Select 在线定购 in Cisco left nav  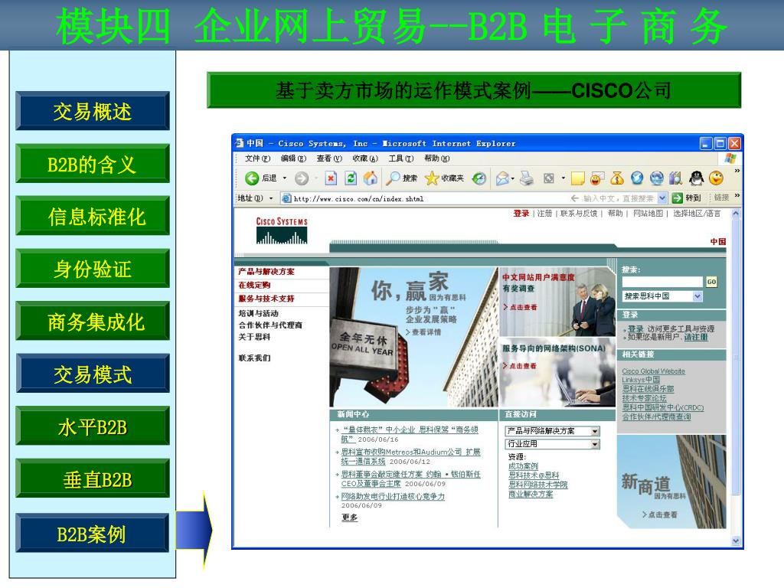pyautogui.click(x=254, y=285)
